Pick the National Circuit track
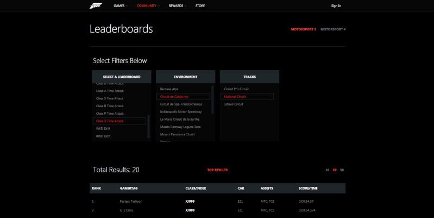Screen dimensions: 434x218 click(247, 97)
